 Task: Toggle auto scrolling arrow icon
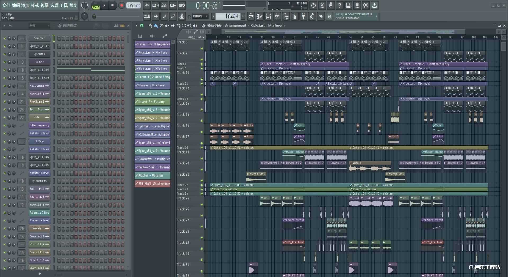156,16
